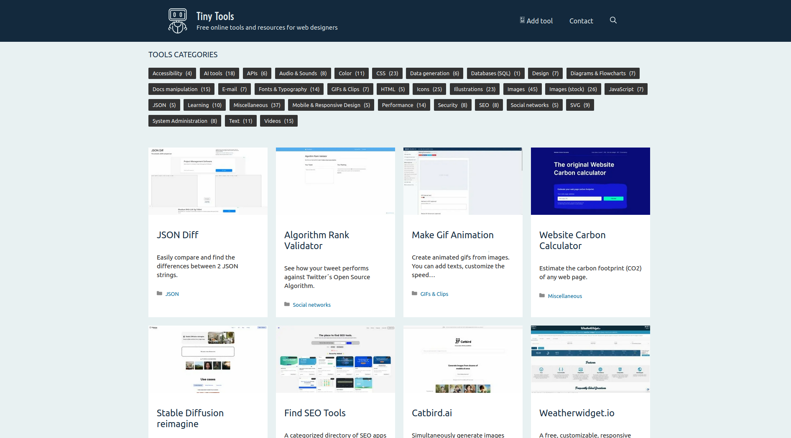Open the search magnifier icon
Image resolution: width=791 pixels, height=438 pixels.
pyautogui.click(x=613, y=20)
